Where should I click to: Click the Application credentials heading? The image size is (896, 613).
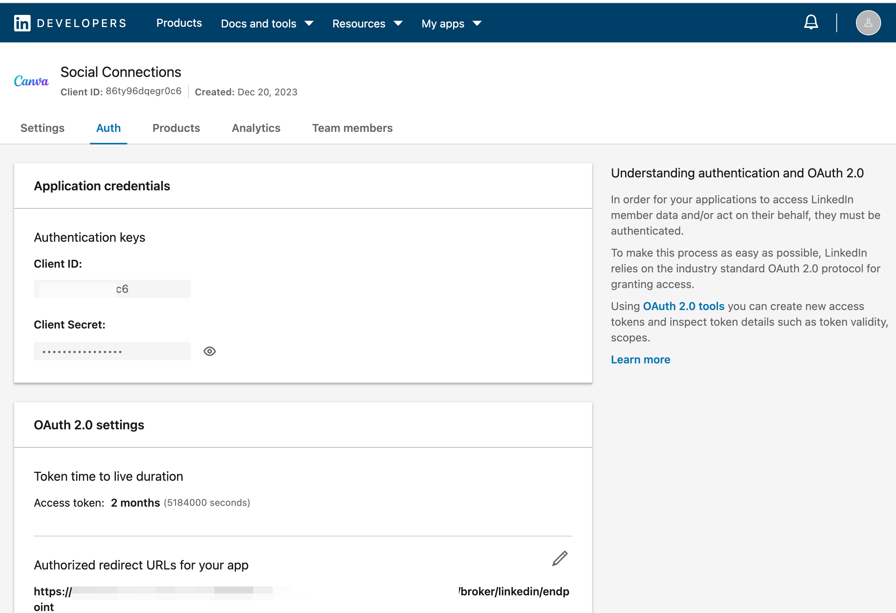coord(102,186)
